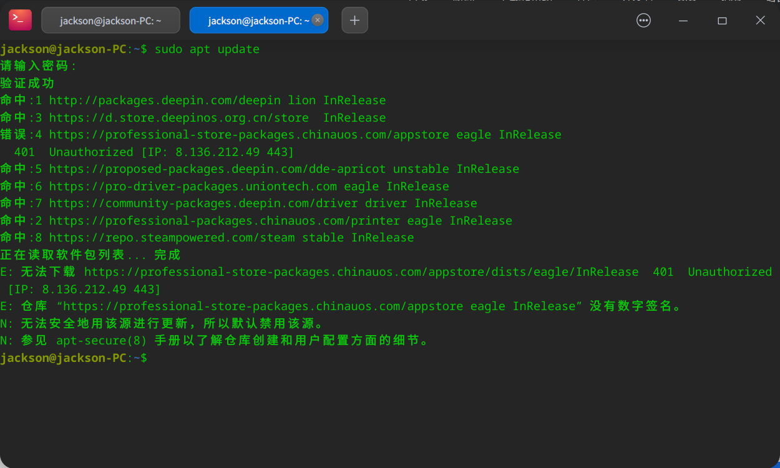
Task: Expand the more-options menu in title bar
Action: (x=643, y=20)
